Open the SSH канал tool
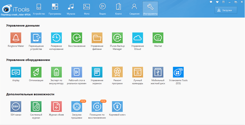The image size is (245, 125). click(16, 107)
